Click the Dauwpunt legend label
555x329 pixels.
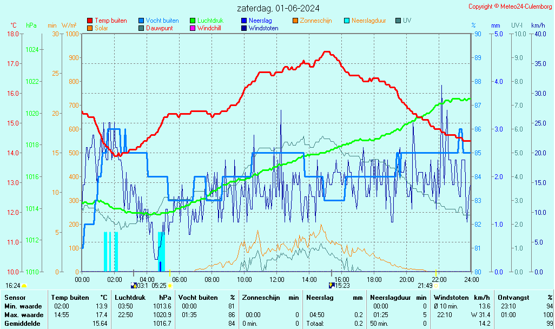[x=159, y=28]
